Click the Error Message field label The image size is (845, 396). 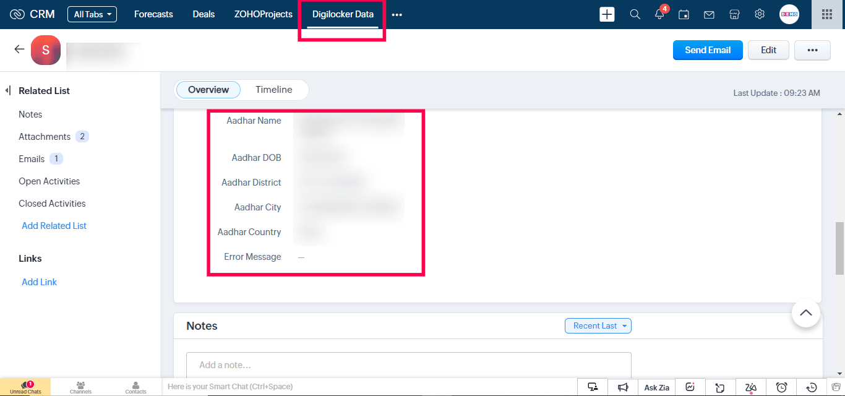click(252, 257)
